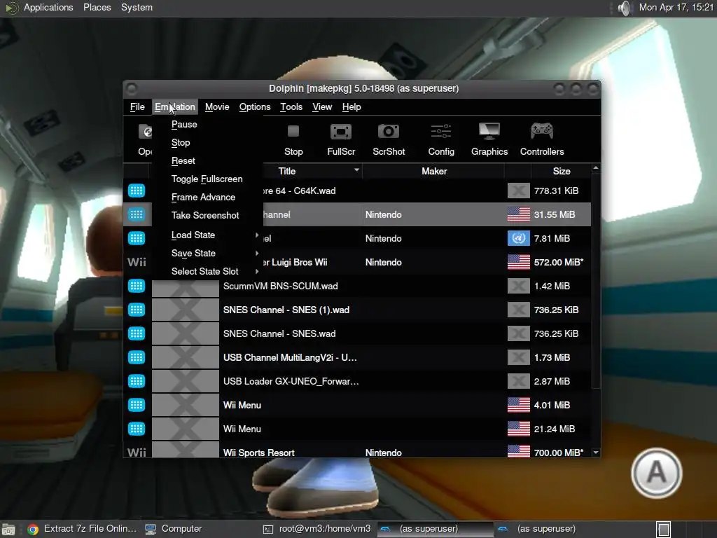Switch to Extract 7z File Online taskbar window
Image resolution: width=717 pixels, height=538 pixels.
83,530
